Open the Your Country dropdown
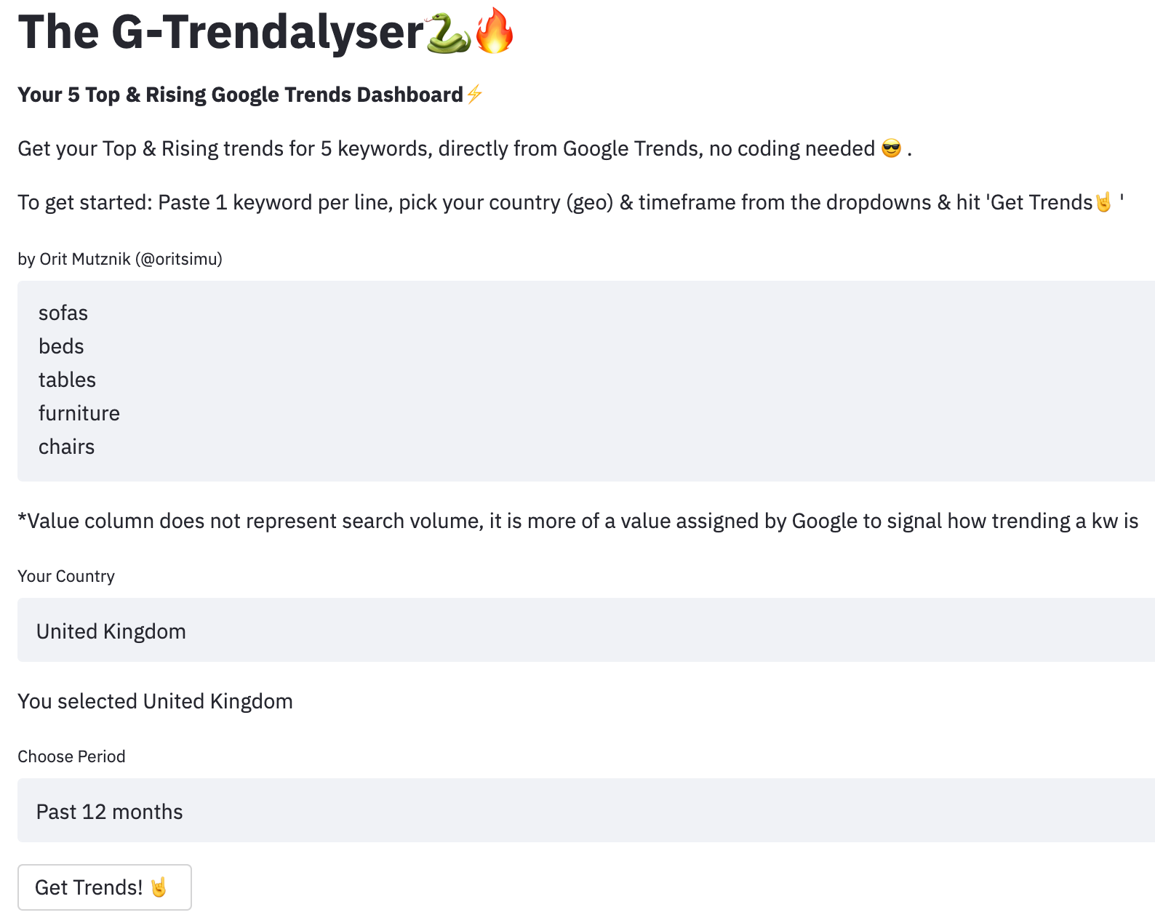1155x915 pixels. pyautogui.click(x=586, y=630)
